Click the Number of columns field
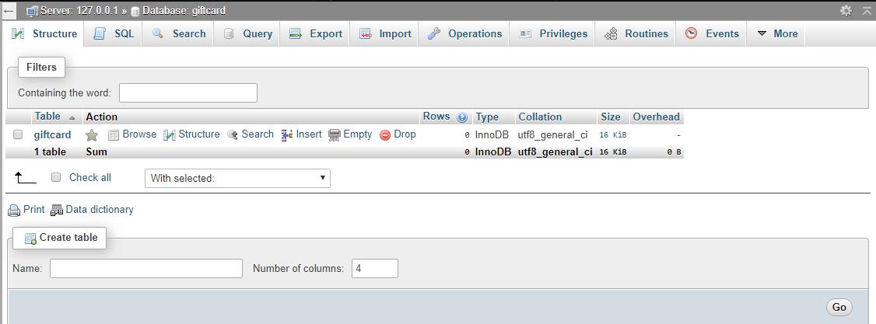 (374, 269)
